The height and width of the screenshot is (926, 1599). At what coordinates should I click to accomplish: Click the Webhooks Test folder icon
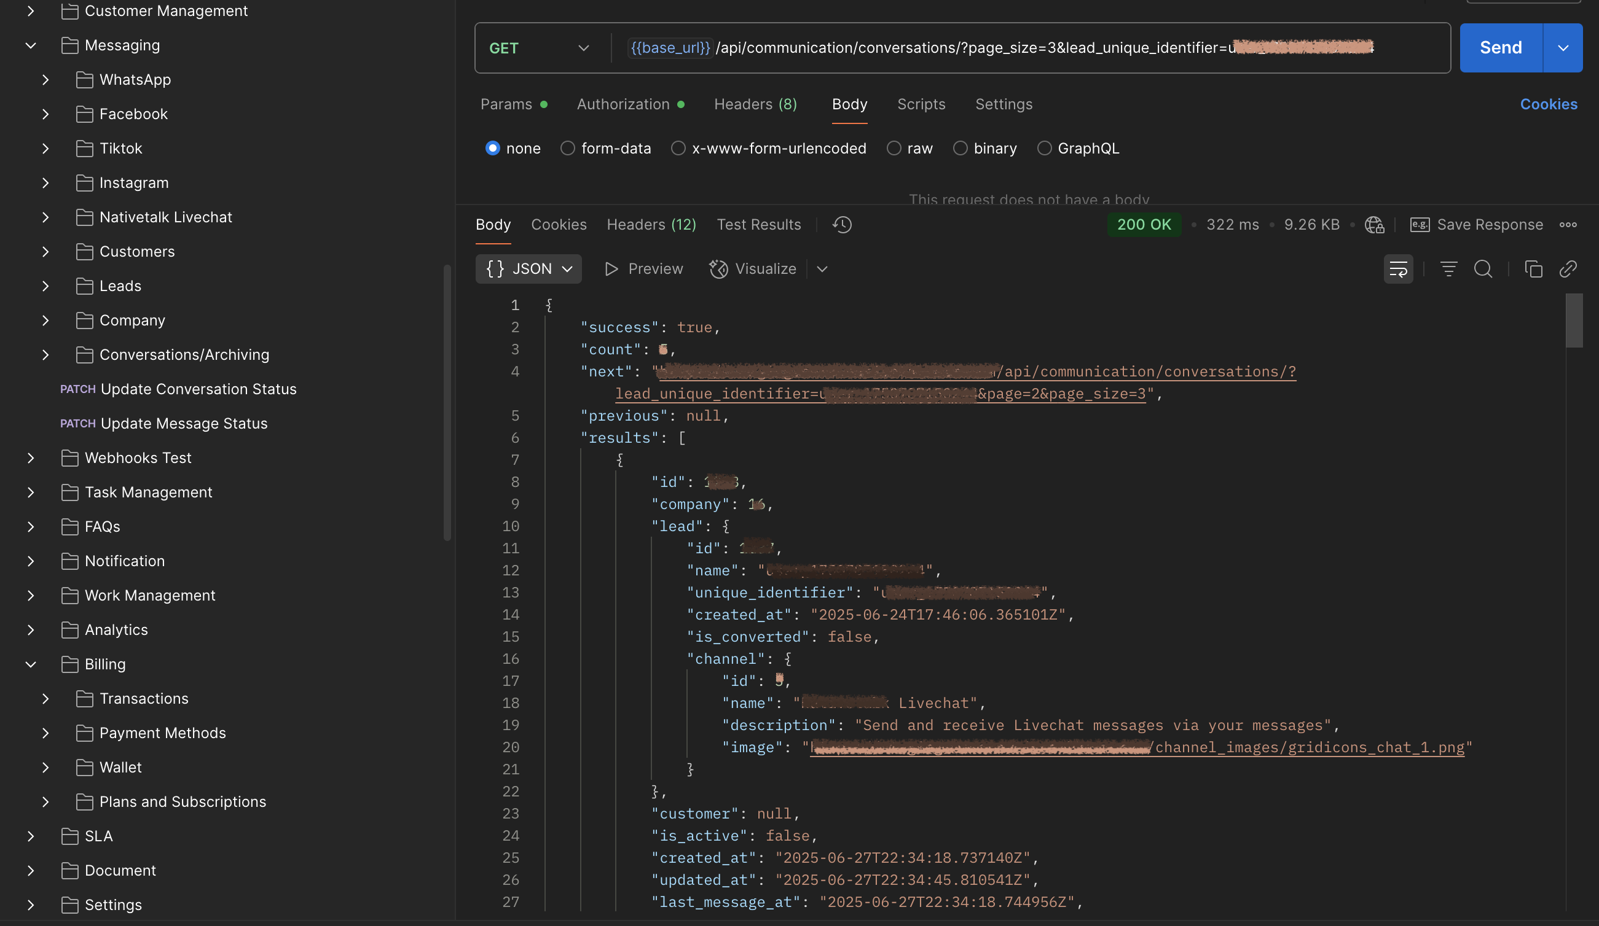coord(70,458)
